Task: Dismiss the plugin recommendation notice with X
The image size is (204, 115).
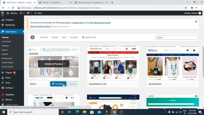Action: [x=196, y=22]
